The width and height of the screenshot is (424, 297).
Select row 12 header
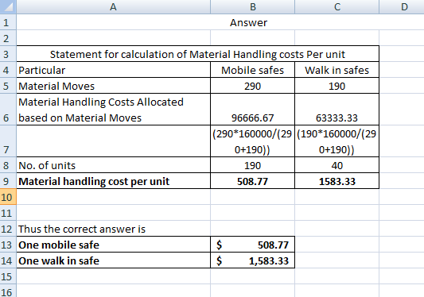[x=8, y=229]
